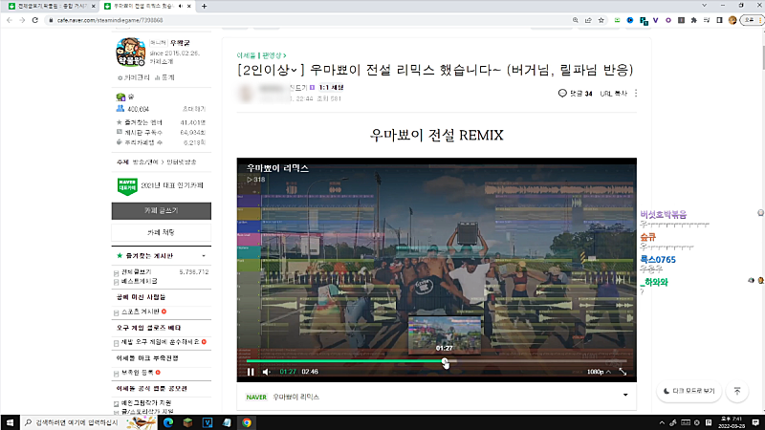Click the scroll-to-top arrow button
This screenshot has height=430, width=765.
(737, 391)
